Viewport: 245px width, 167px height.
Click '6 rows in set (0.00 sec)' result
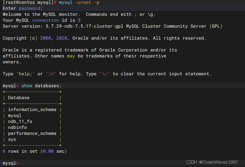pyautogui.click(x=35, y=151)
